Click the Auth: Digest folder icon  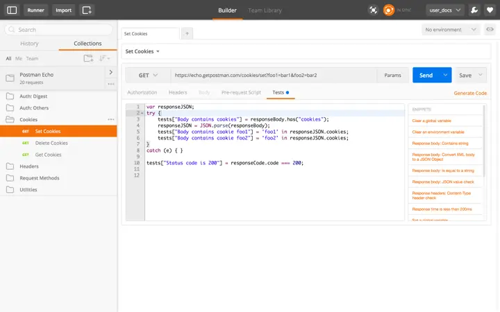10,96
